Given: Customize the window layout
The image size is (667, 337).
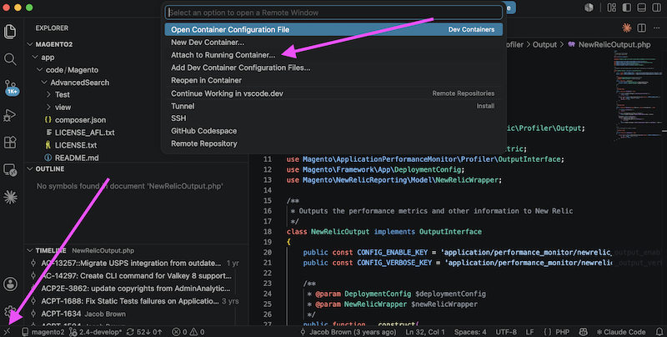Looking at the screenshot, I should [x=612, y=8].
